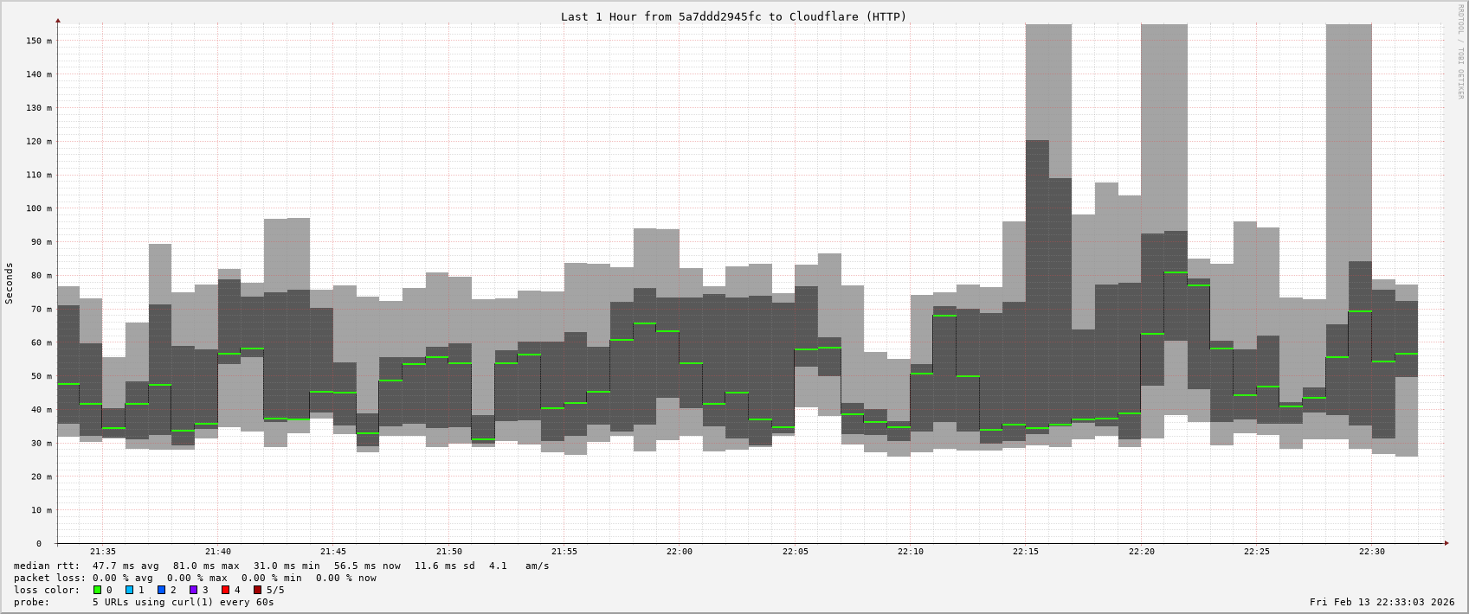Select the 21:50 time axis label
Image resolution: width=1469 pixels, height=614 pixels.
tap(448, 551)
